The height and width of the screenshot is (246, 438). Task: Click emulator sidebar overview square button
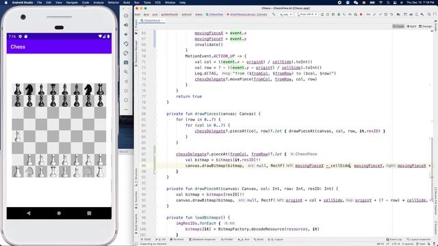tap(126, 100)
